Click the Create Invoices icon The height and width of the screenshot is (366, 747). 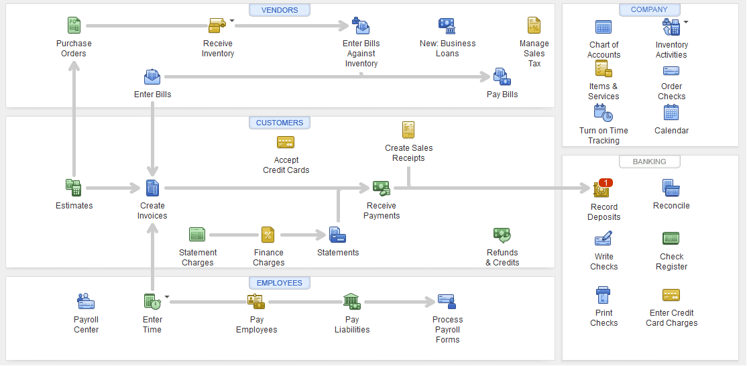152,188
